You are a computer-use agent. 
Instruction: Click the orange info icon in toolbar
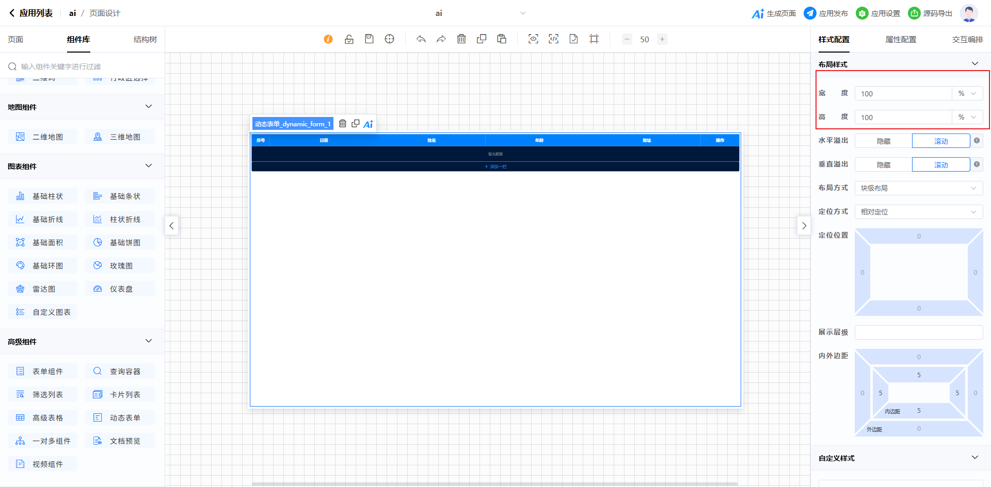pyautogui.click(x=328, y=39)
